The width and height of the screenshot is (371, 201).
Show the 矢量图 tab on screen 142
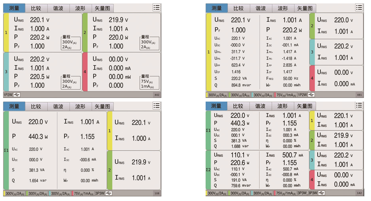[x=305, y=106]
